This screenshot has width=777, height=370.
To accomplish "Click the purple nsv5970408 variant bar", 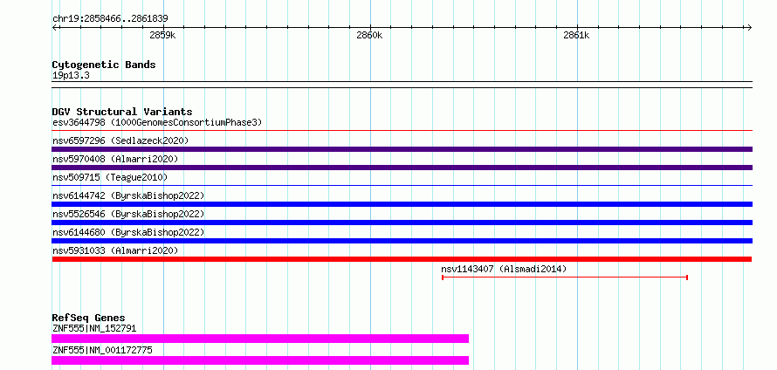I will coord(402,168).
